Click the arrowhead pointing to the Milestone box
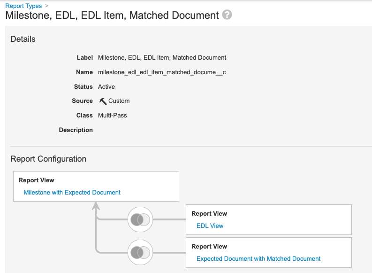The width and height of the screenshot is (372, 273). (96, 205)
